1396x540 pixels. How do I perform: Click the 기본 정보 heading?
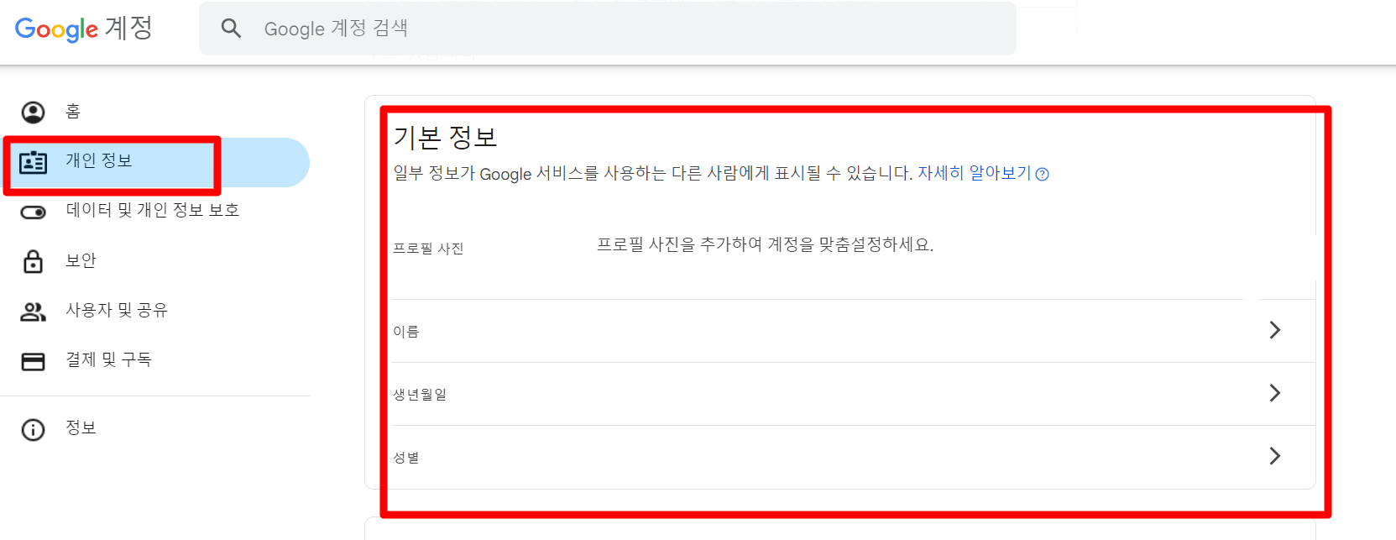446,137
